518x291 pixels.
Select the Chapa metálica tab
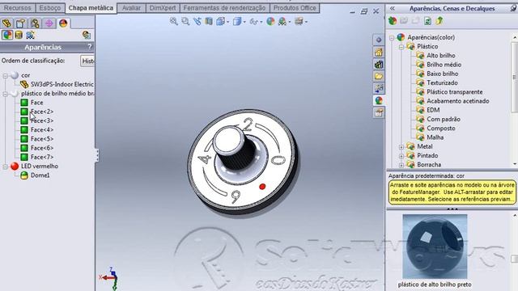click(x=91, y=8)
